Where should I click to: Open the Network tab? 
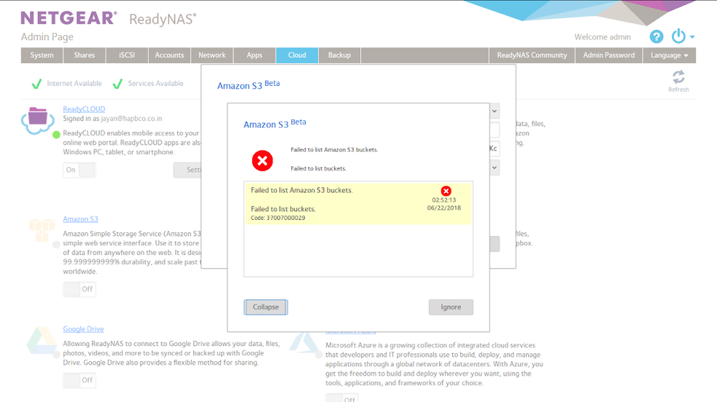tap(212, 55)
